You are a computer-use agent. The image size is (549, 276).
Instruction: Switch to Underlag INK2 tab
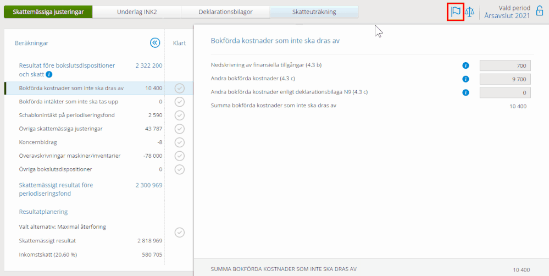pos(137,12)
